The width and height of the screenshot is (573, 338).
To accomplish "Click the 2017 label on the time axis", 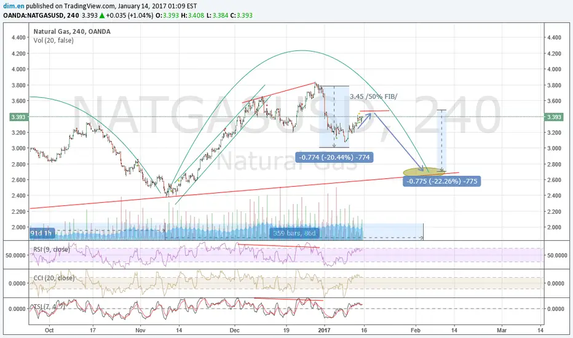I will click(324, 331).
